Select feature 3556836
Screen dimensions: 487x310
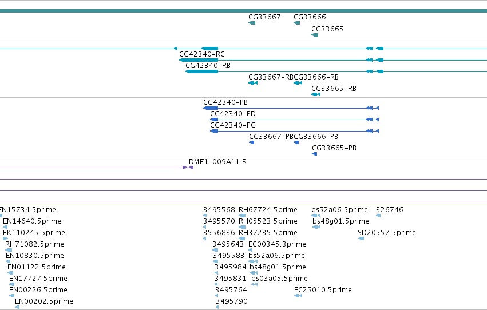click(x=219, y=233)
